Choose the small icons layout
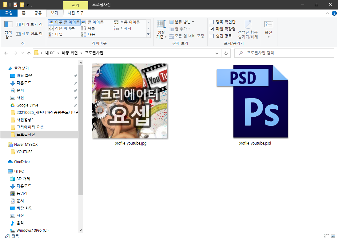 62,28
